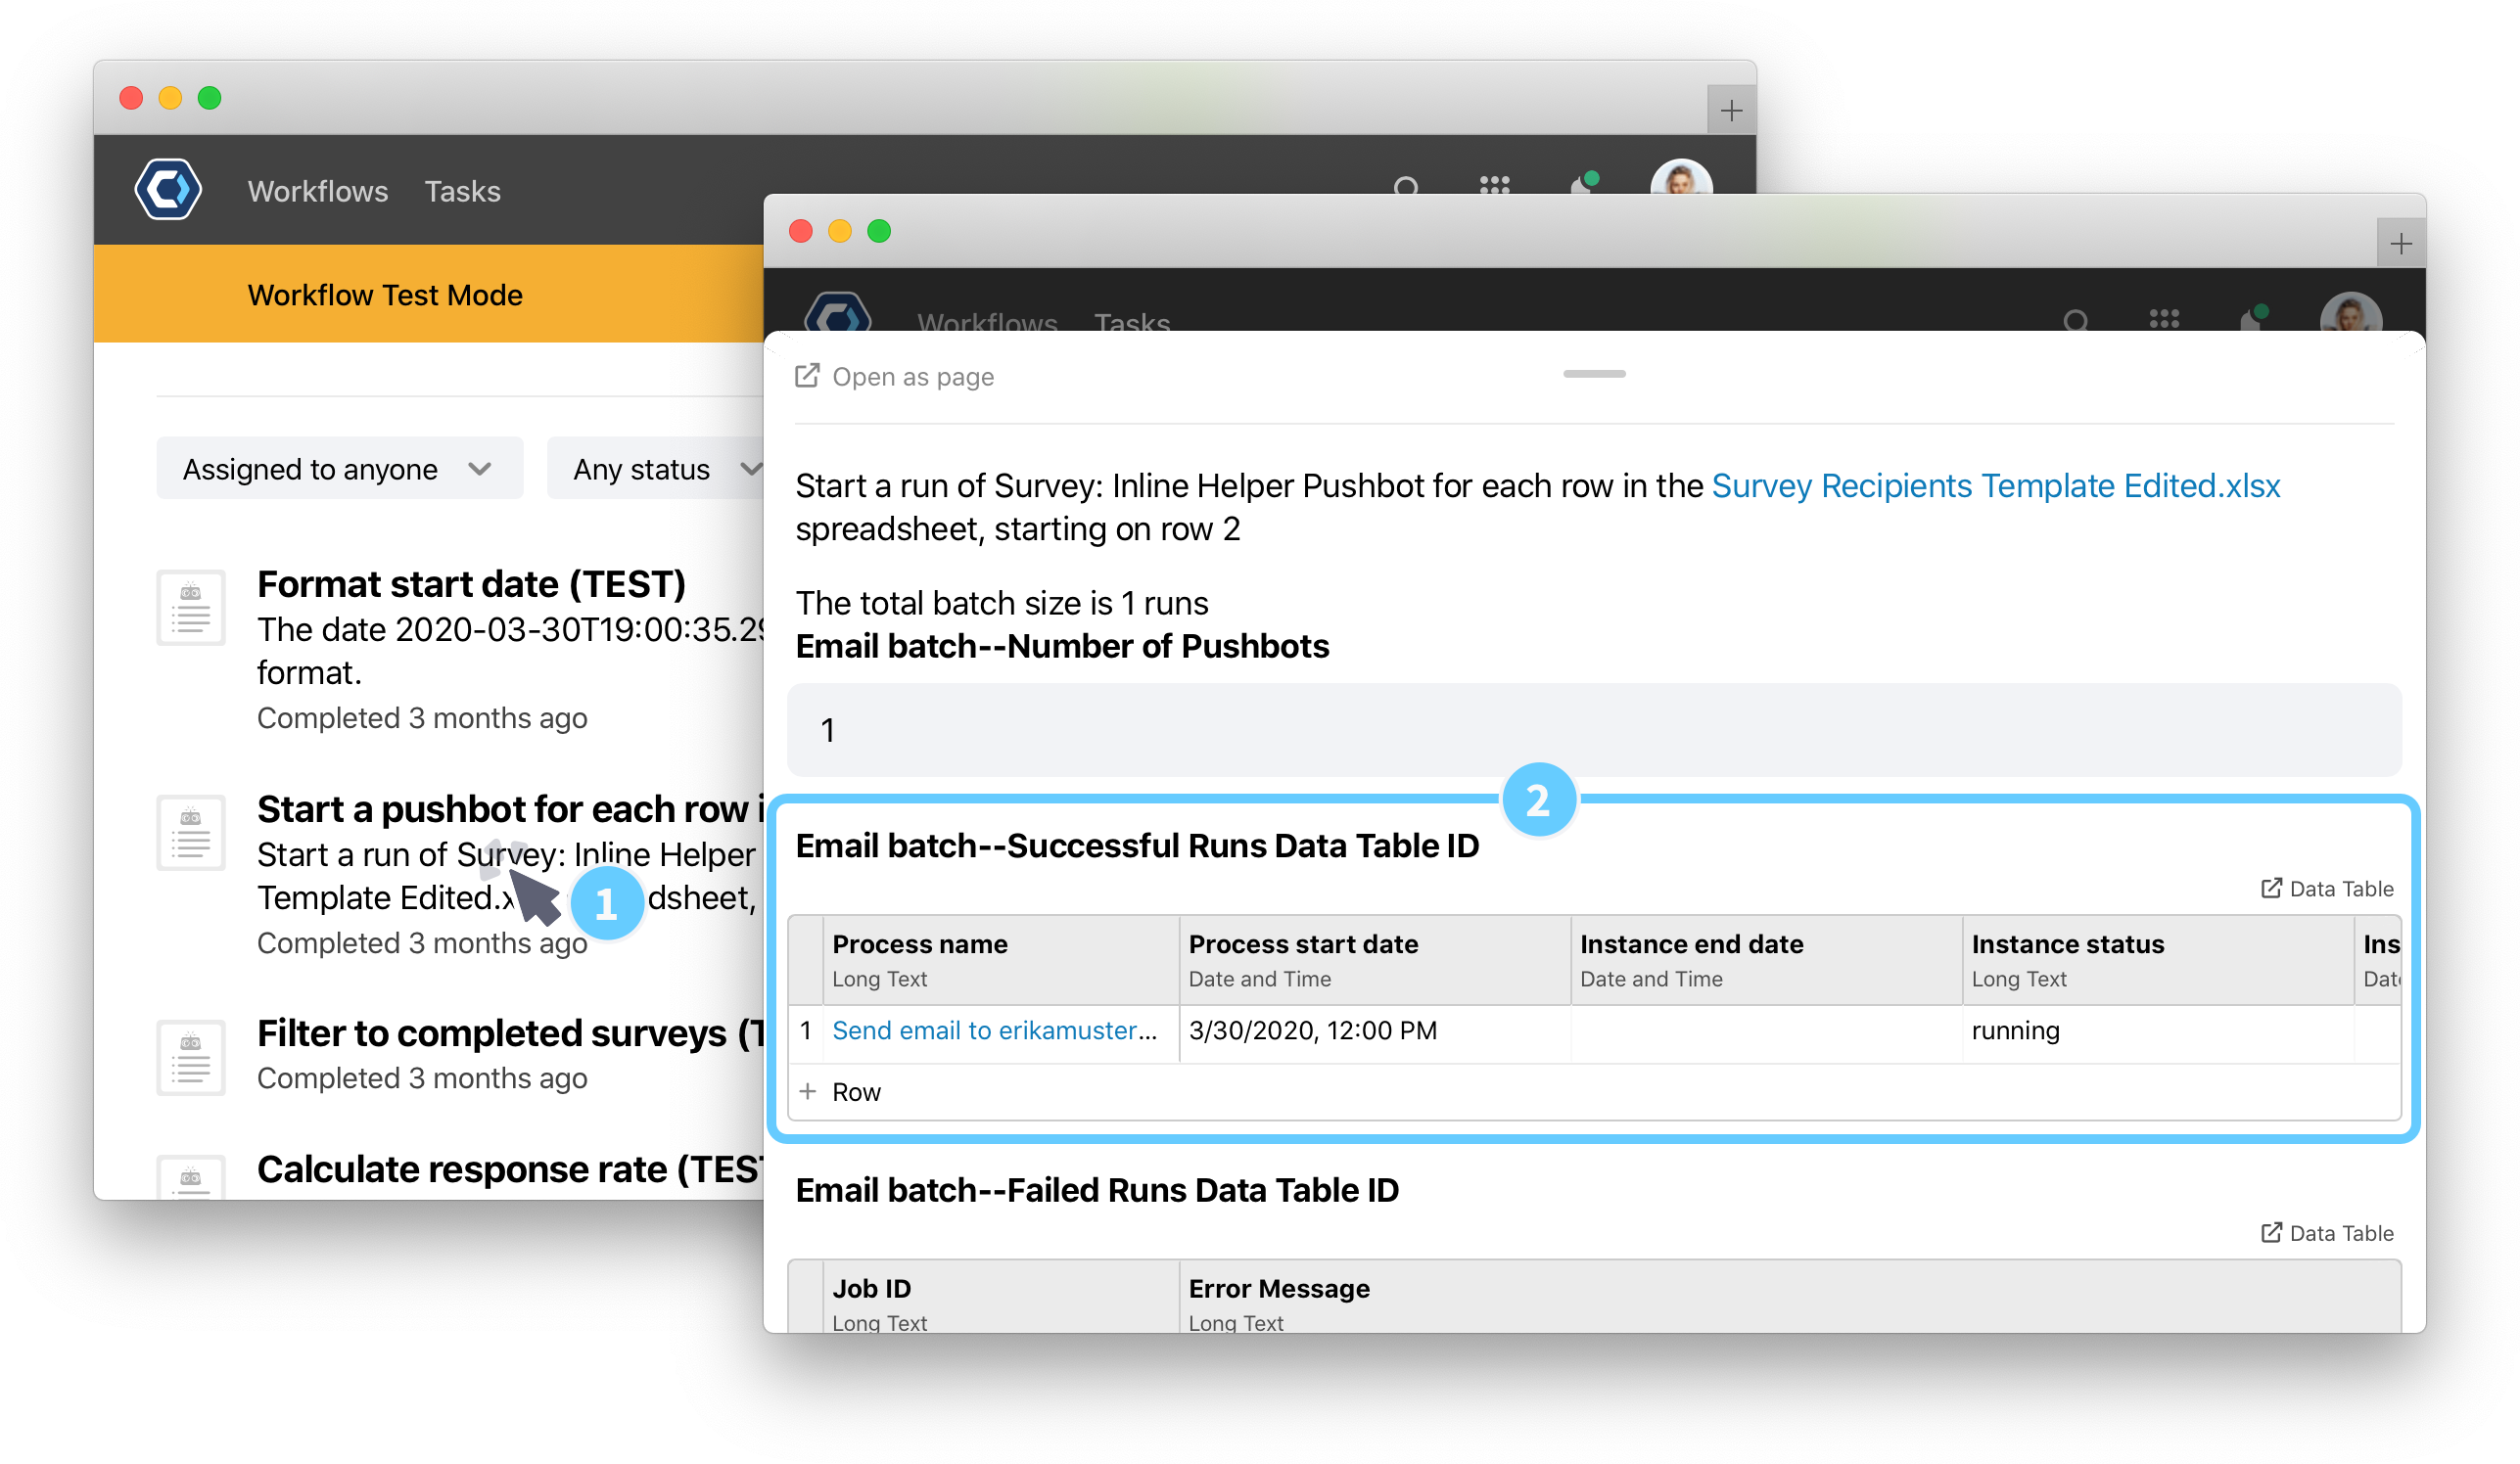The image size is (2520, 1464).
Task: Expand 'Assigned to anyone' dropdown
Action: tap(339, 468)
